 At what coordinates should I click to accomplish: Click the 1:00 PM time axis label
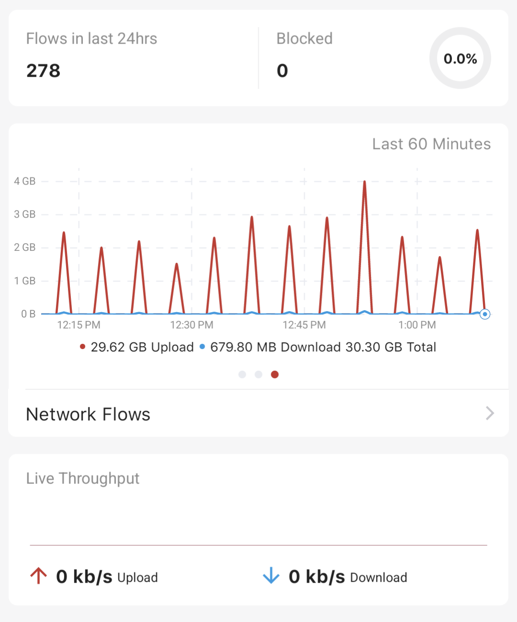(417, 325)
